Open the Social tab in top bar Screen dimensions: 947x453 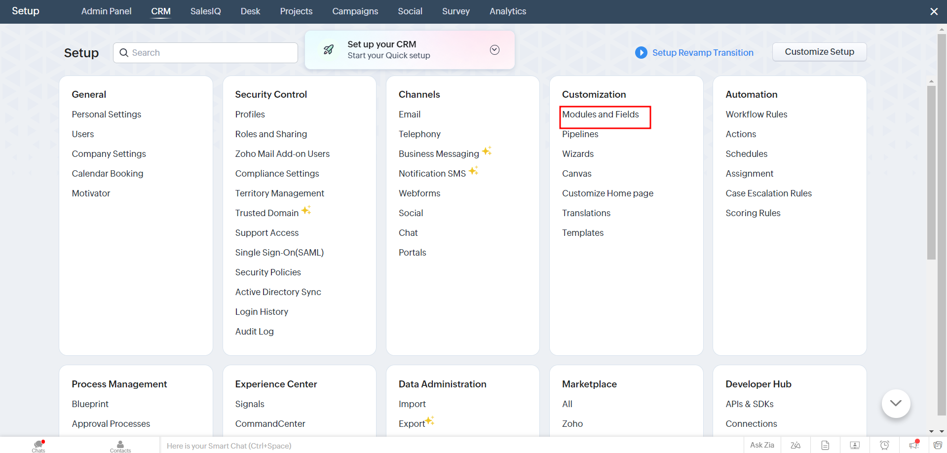(410, 11)
